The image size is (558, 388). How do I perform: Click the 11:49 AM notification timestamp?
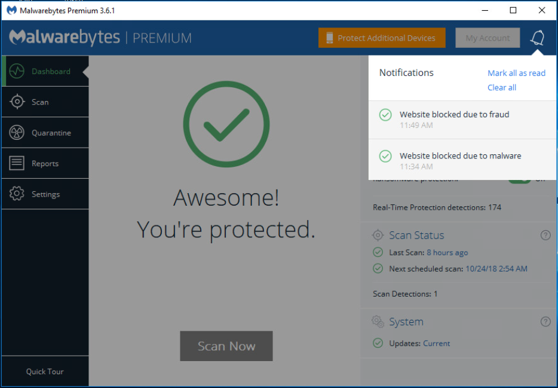point(416,126)
